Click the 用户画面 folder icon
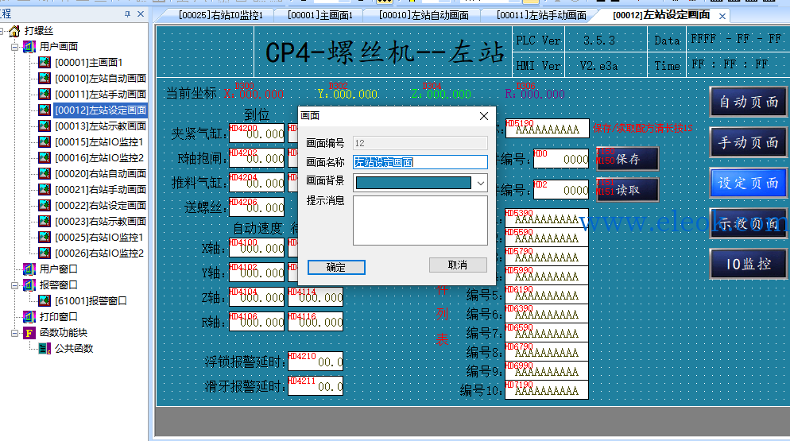This screenshot has width=790, height=441. click(29, 47)
